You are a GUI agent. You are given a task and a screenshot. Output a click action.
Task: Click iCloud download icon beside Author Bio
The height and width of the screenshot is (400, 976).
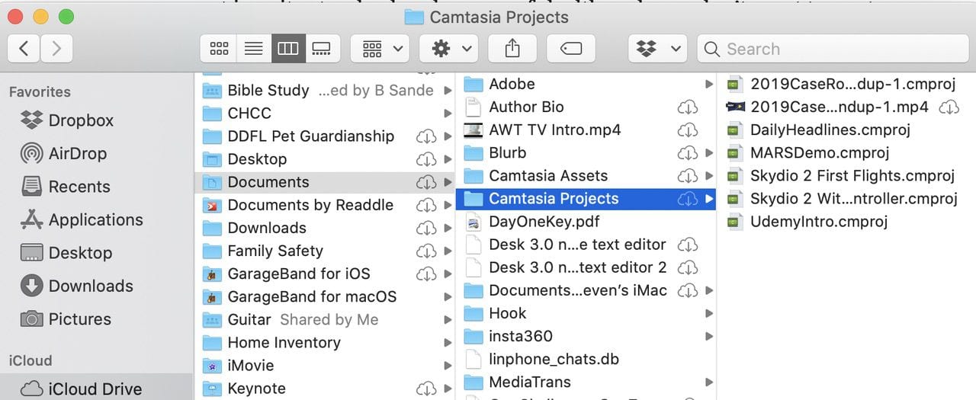(687, 107)
